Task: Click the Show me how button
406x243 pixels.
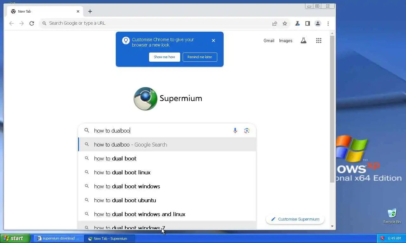Action: (x=164, y=57)
